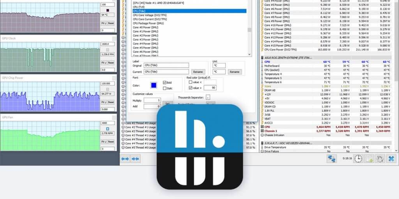Toggle the GPU Chip Power graph color checkbox
The image size is (399, 199).
108,90
